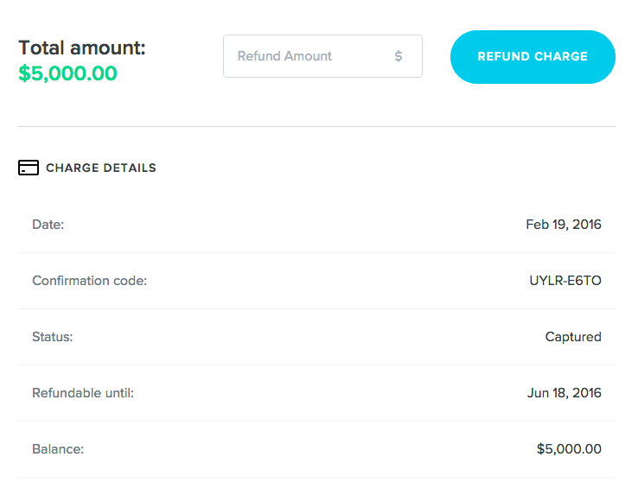Screen dimensions: 638x495
Task: Select the confirmation code UYLR-E6TO
Action: tap(565, 281)
